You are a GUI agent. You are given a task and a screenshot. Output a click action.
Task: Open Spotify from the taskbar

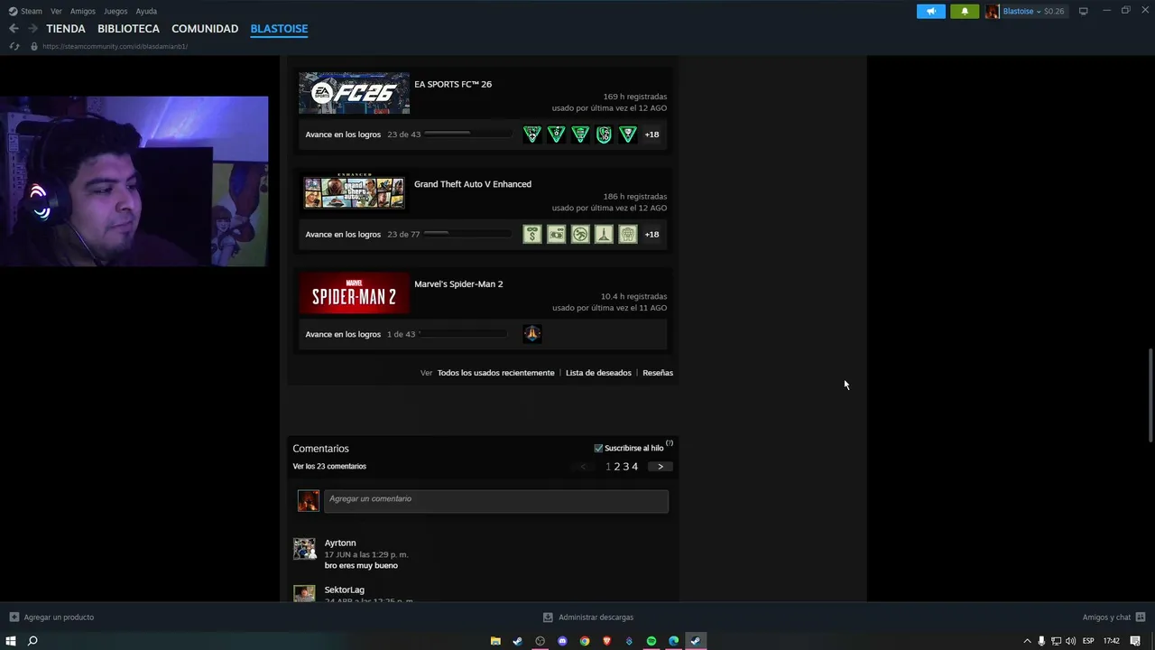click(651, 641)
